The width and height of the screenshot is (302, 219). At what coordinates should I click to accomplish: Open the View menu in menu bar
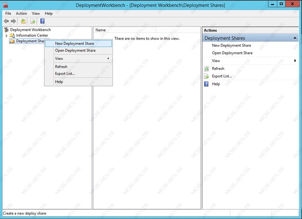[36, 13]
